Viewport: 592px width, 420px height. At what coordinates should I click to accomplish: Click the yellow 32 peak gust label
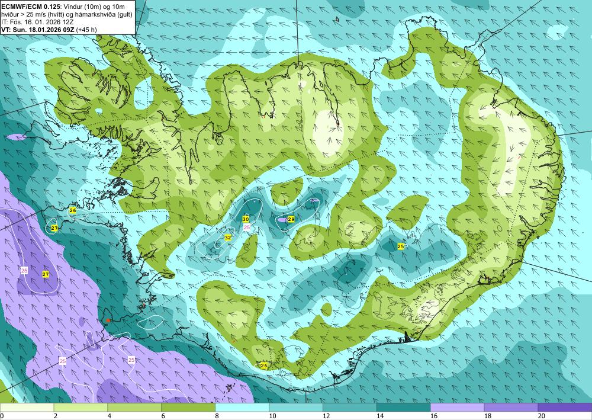[228, 238]
